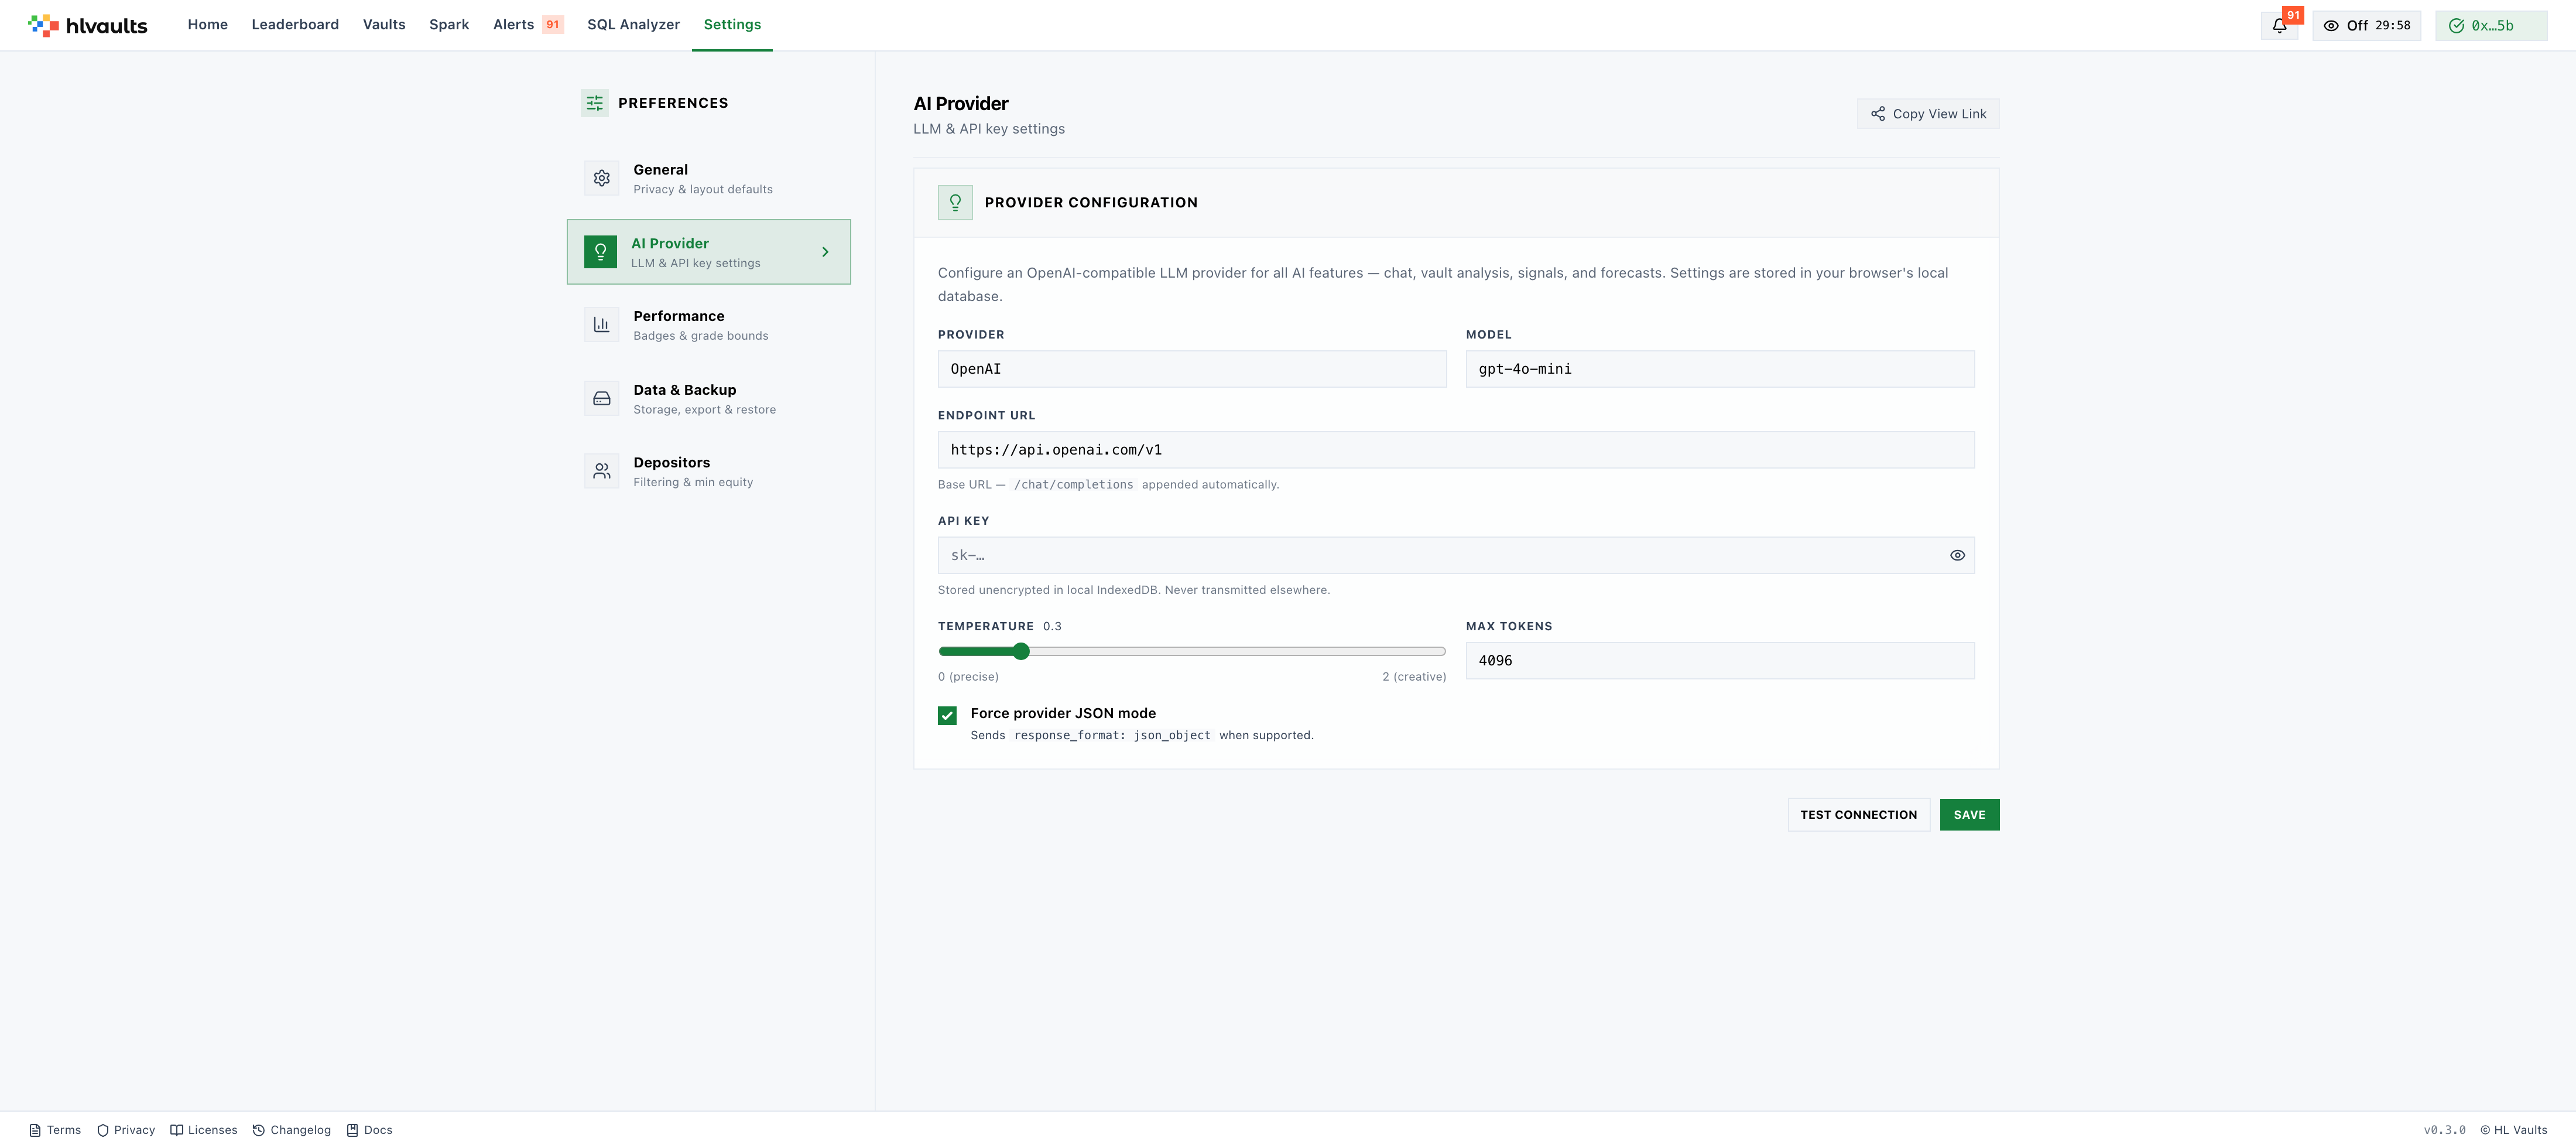Click the AI Provider lightbulb icon

pos(600,251)
